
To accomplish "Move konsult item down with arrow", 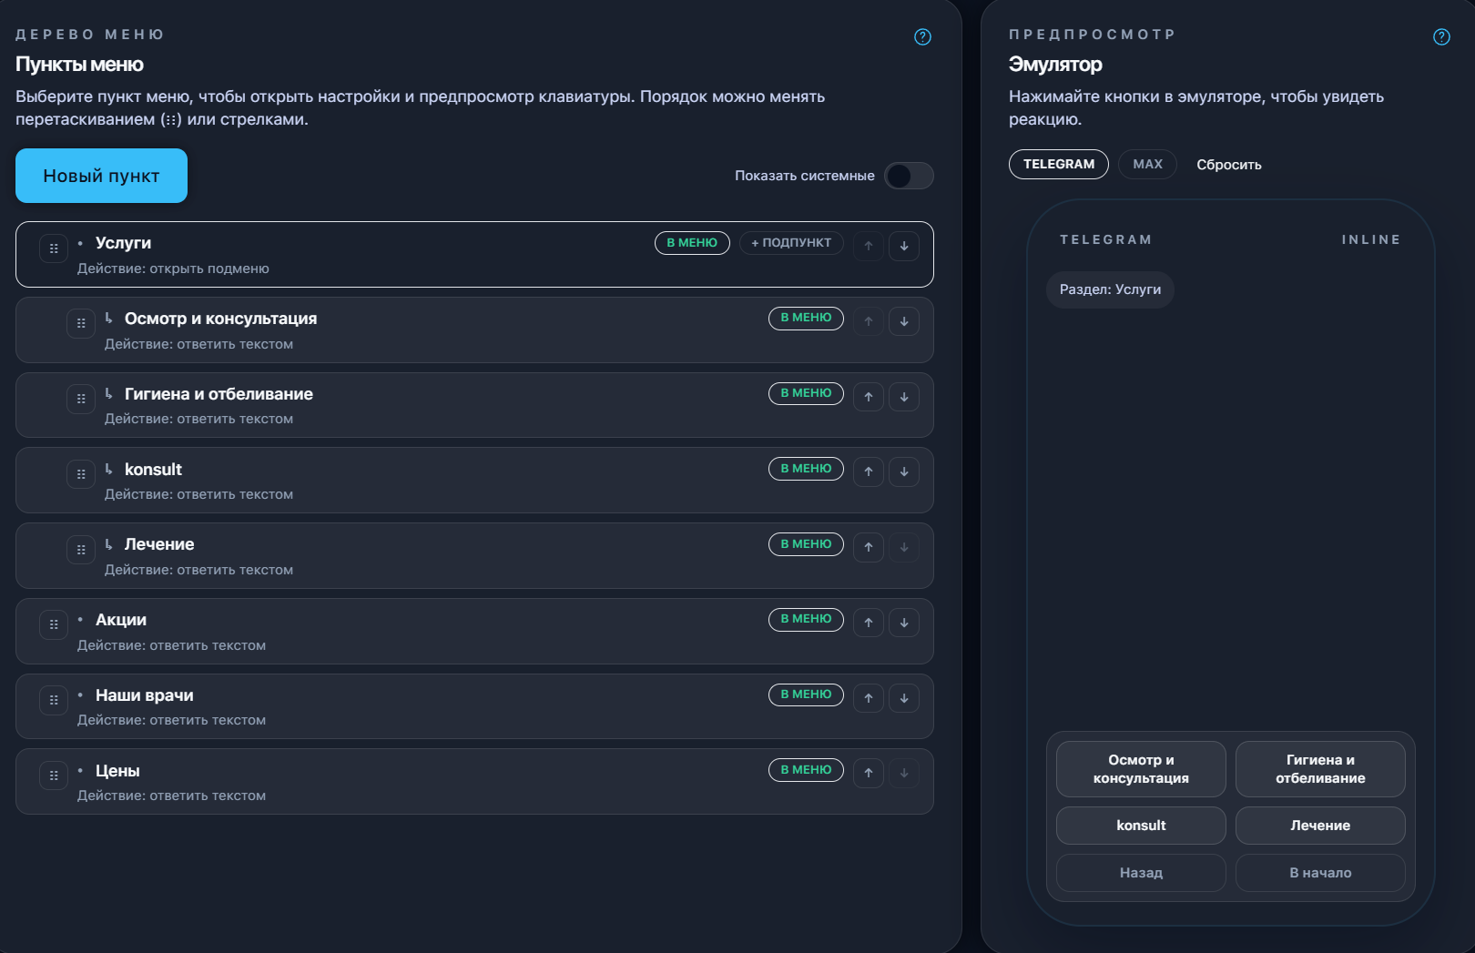I will (x=904, y=471).
